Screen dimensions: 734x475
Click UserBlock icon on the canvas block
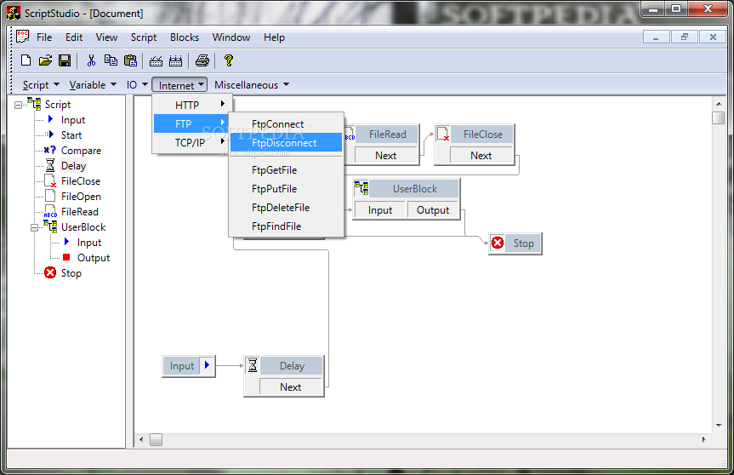click(361, 188)
